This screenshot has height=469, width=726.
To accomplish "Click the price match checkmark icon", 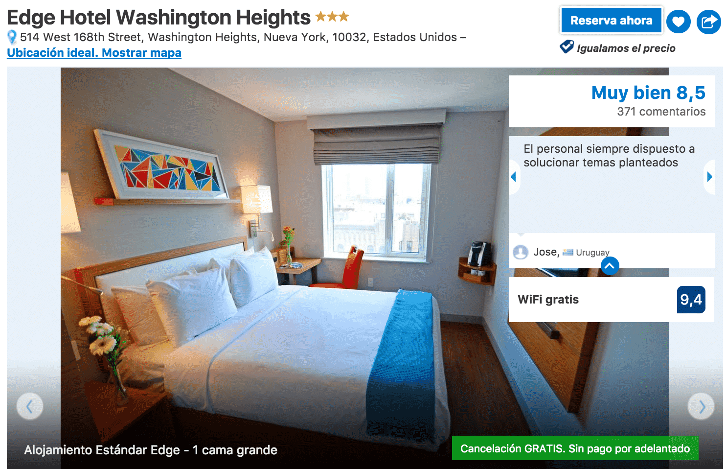I will click(x=567, y=47).
